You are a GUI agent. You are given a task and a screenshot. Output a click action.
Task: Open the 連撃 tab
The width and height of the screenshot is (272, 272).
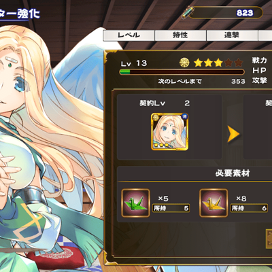click(232, 35)
